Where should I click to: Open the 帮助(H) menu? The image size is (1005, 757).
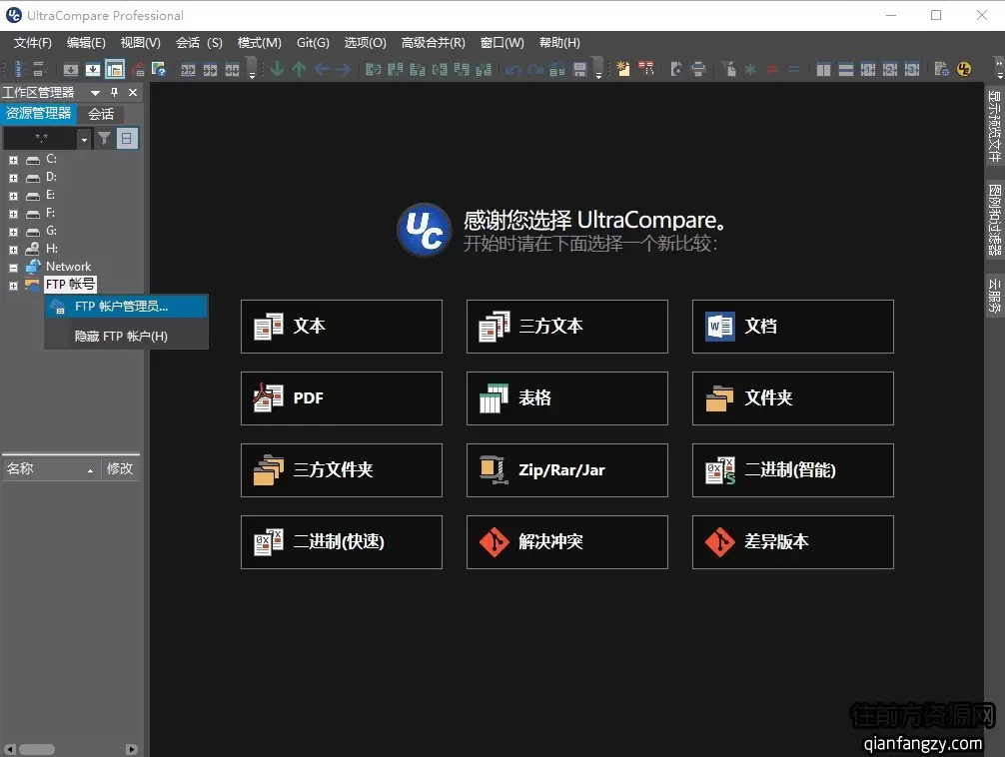(x=559, y=42)
